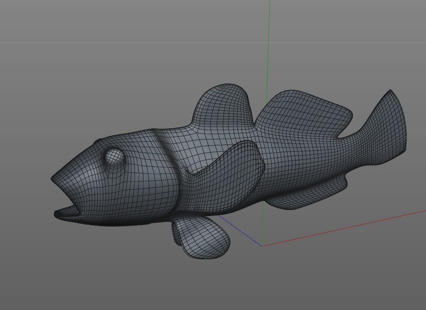Select the fish model's eye
Viewport: 426px width, 310px height.
[x=115, y=157]
